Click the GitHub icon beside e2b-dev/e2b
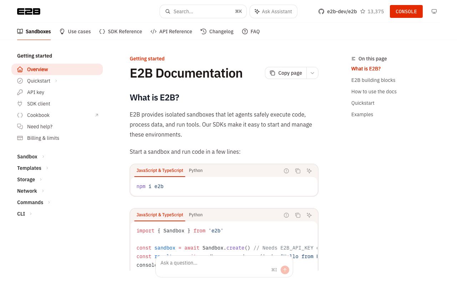Image resolution: width=457 pixels, height=286 pixels. (321, 11)
